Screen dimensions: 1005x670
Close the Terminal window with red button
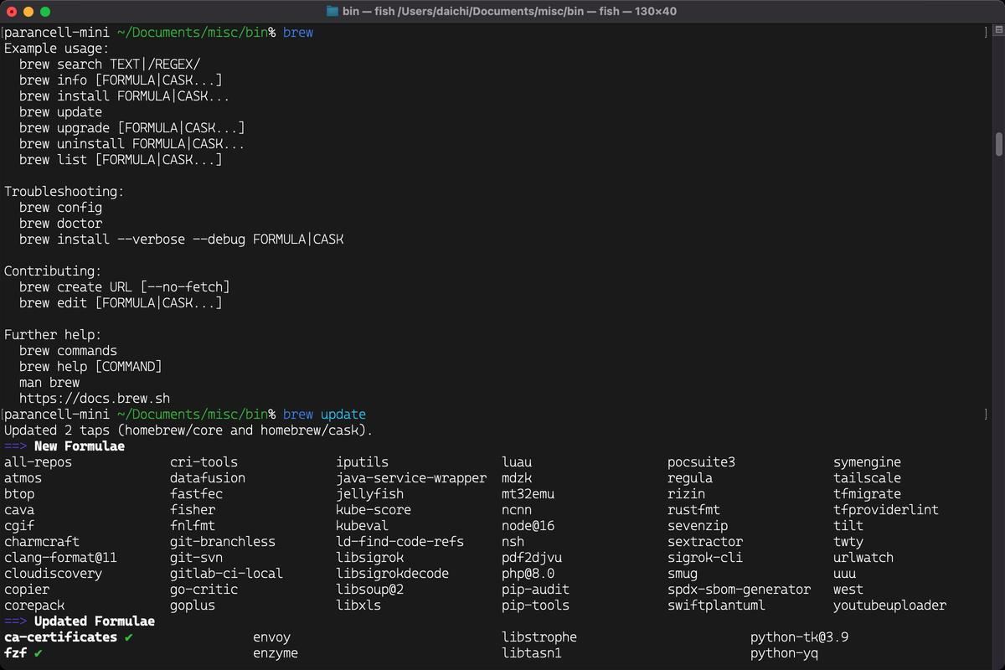click(x=12, y=12)
